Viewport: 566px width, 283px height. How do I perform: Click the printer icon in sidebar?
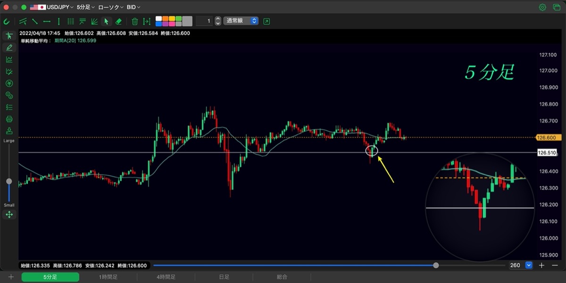[x=9, y=119]
